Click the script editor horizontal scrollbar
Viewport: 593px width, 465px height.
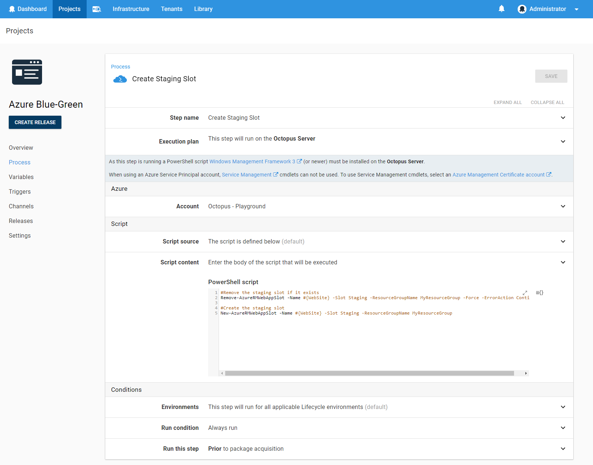369,373
